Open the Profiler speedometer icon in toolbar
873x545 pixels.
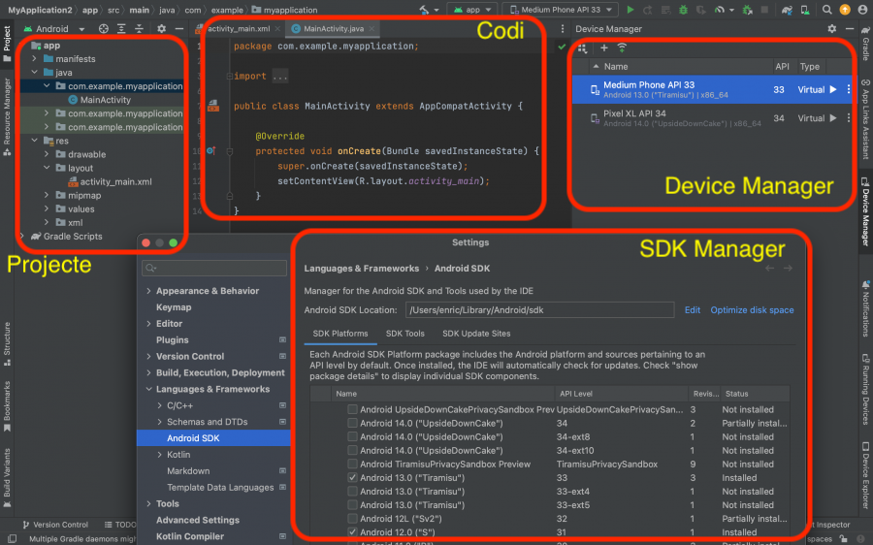click(x=720, y=10)
